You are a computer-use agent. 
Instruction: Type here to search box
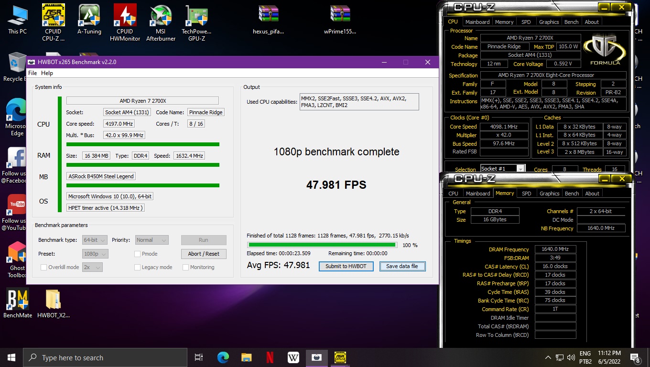(x=105, y=357)
